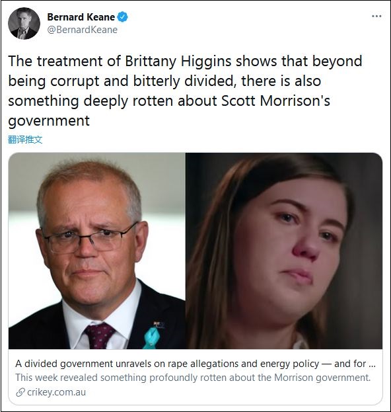391x412 pixels.
Task: Expand the truncated headline ellipsis
Action: pos(372,364)
